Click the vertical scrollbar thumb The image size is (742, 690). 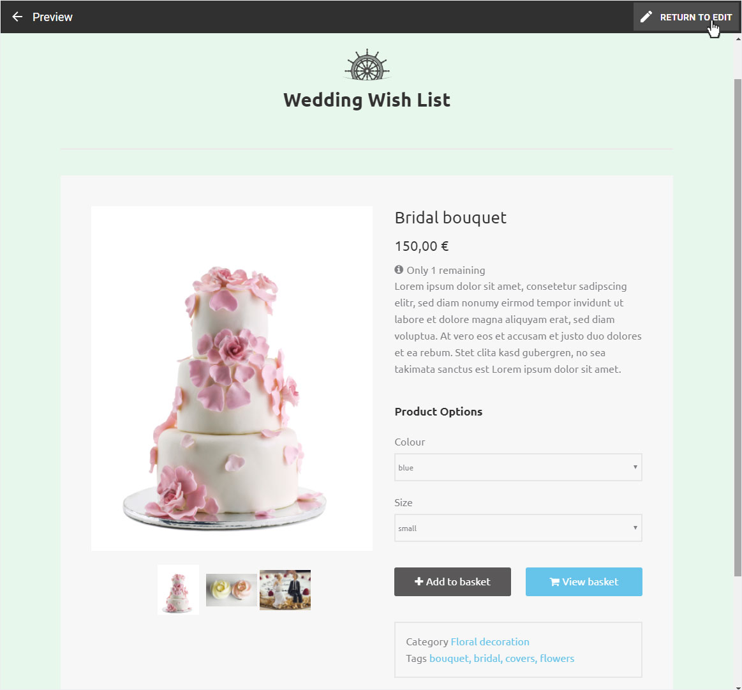tap(738, 327)
